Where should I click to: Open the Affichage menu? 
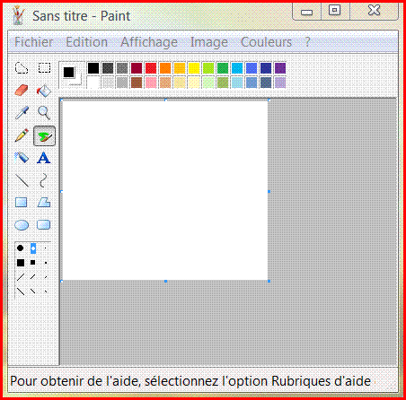coord(149,42)
